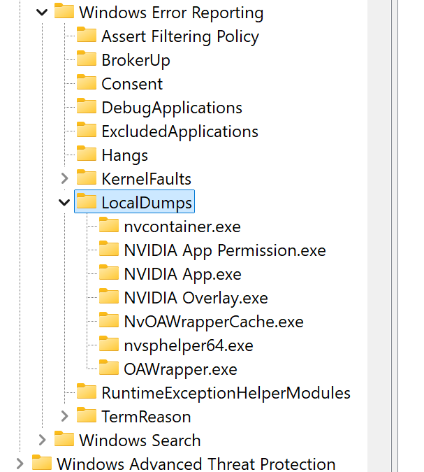Select the NvOAWrapperCache.exe subkey
424x472 pixels.
(x=214, y=322)
